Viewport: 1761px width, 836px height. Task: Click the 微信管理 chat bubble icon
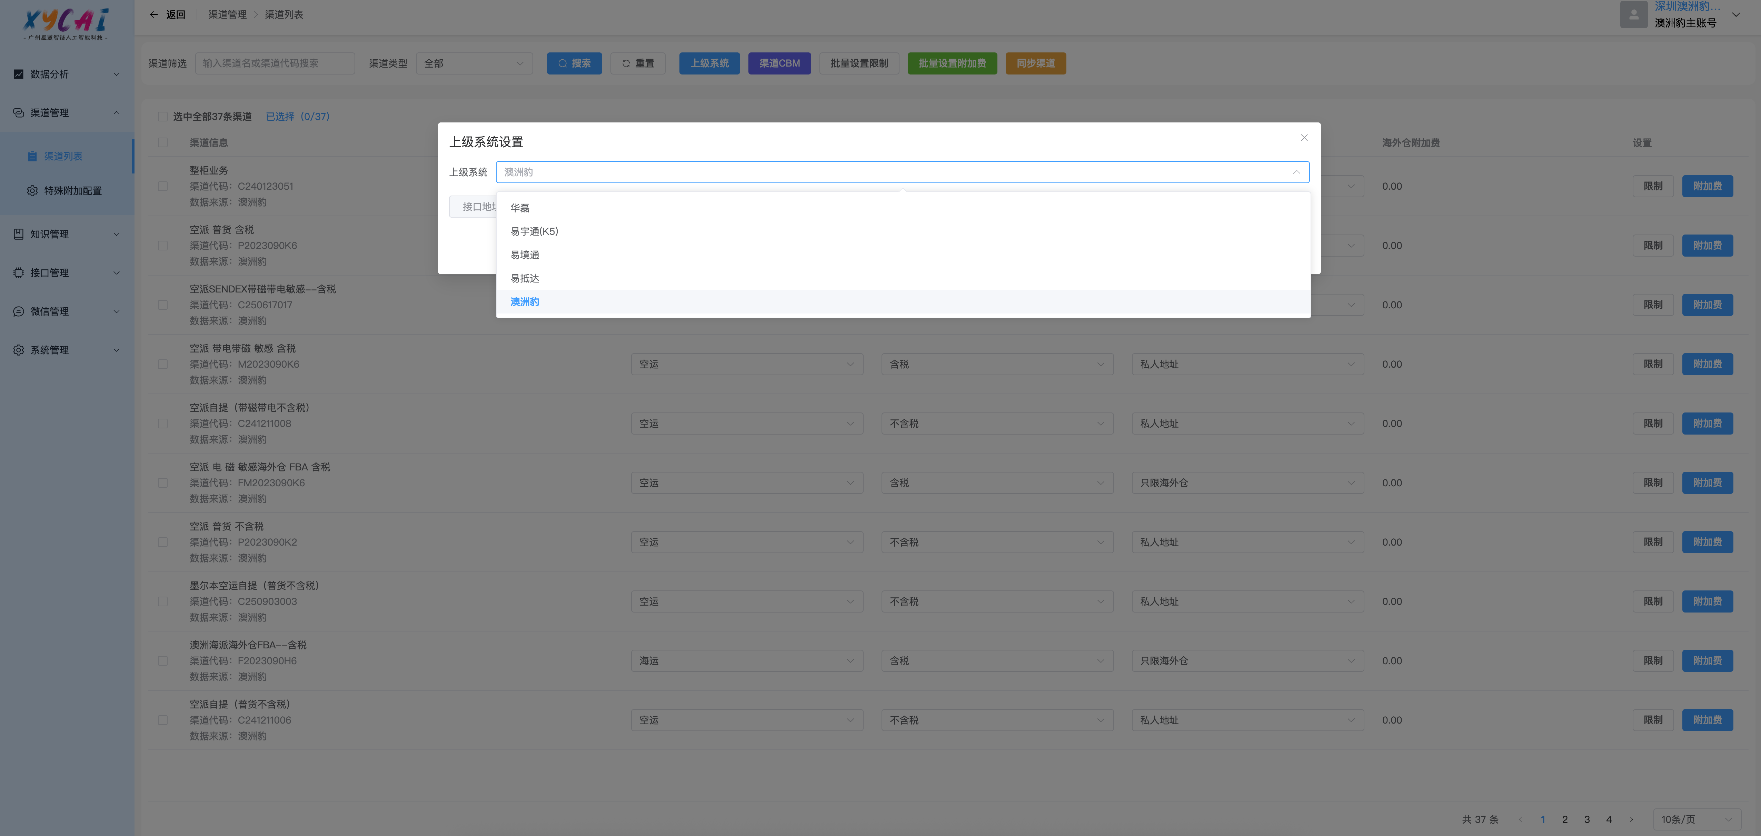19,312
